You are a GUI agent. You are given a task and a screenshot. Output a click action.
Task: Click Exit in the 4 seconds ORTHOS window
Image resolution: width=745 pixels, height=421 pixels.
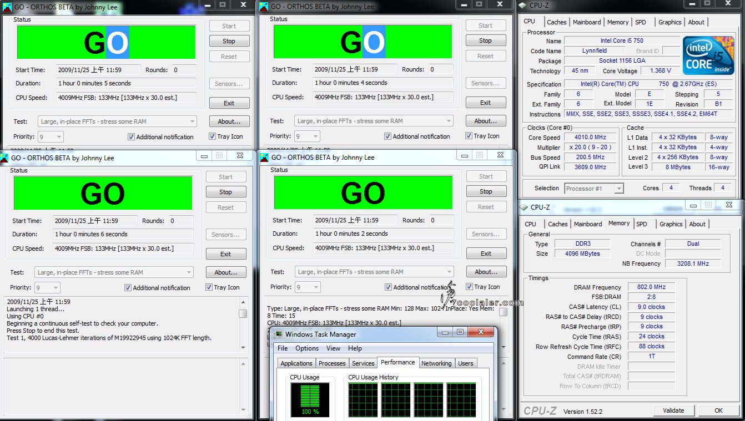point(486,103)
